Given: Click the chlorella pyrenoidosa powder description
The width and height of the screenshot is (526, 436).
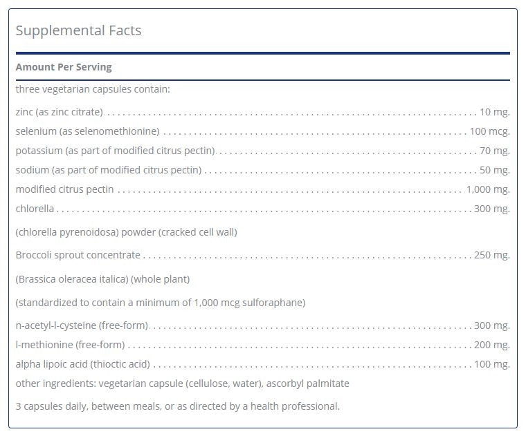Looking at the screenshot, I should tap(126, 232).
